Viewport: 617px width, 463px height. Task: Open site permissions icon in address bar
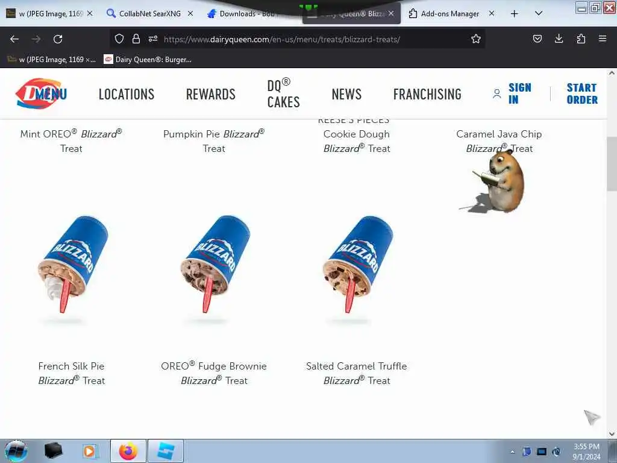[153, 39]
